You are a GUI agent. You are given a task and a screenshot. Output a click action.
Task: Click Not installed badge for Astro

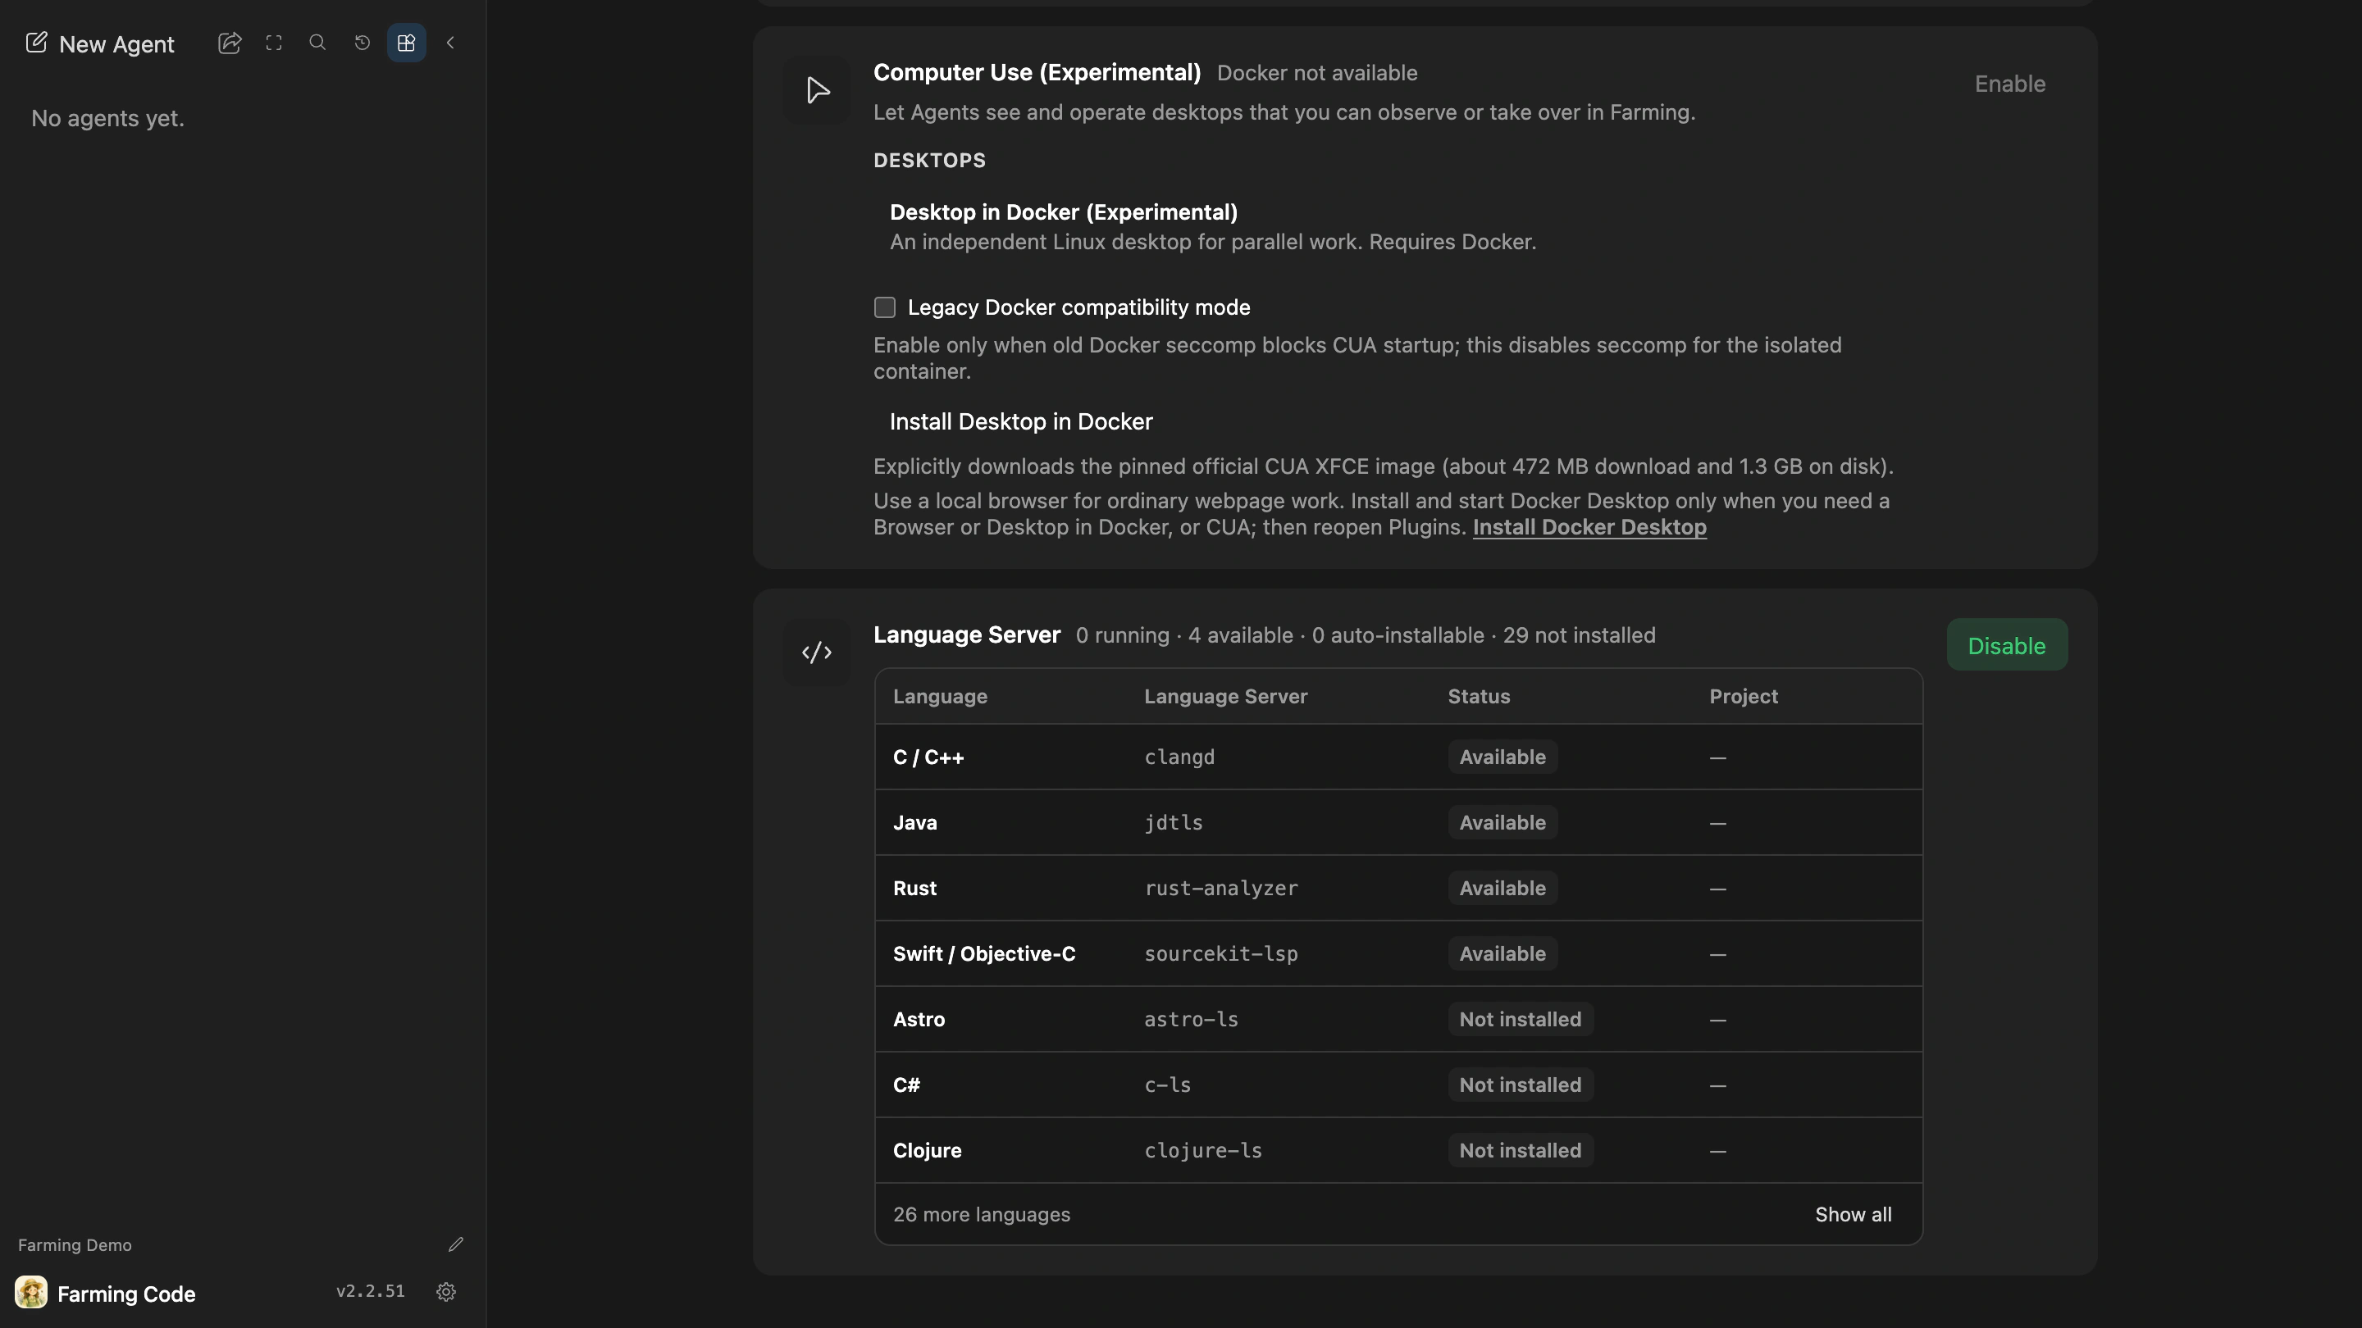[x=1521, y=1019]
